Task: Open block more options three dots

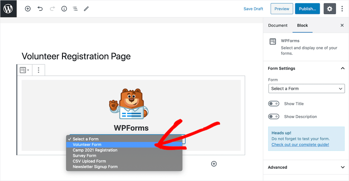Action: tap(38, 70)
